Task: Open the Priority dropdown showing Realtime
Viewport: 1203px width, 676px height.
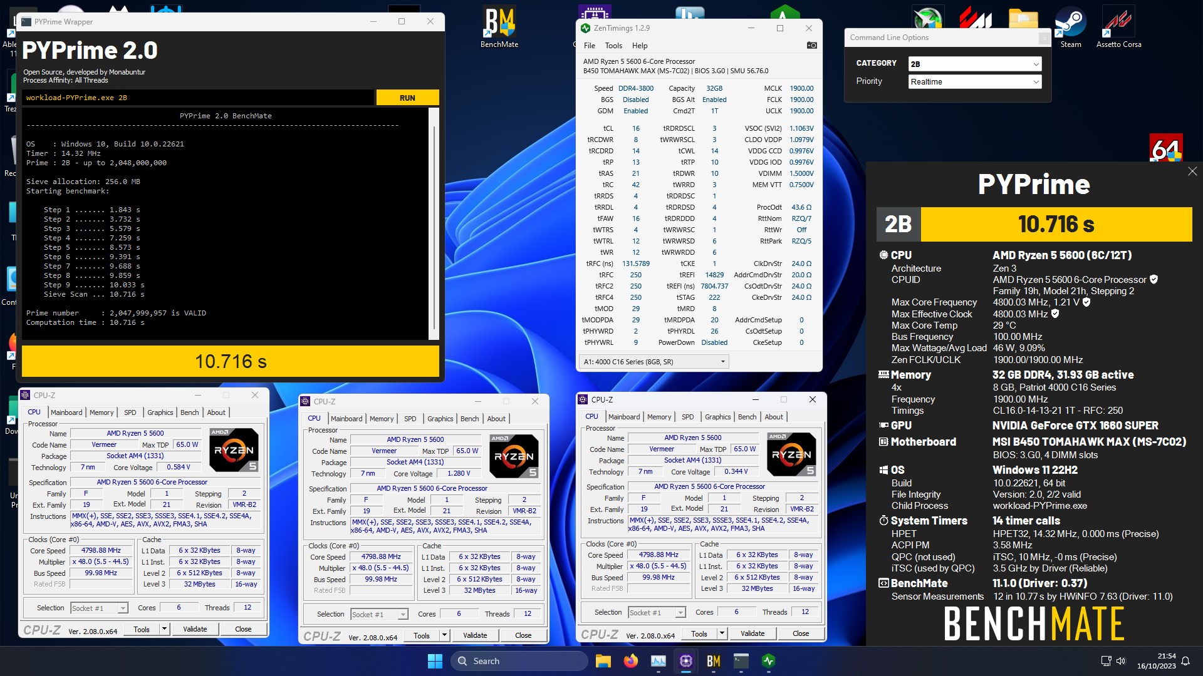Action: pos(975,81)
